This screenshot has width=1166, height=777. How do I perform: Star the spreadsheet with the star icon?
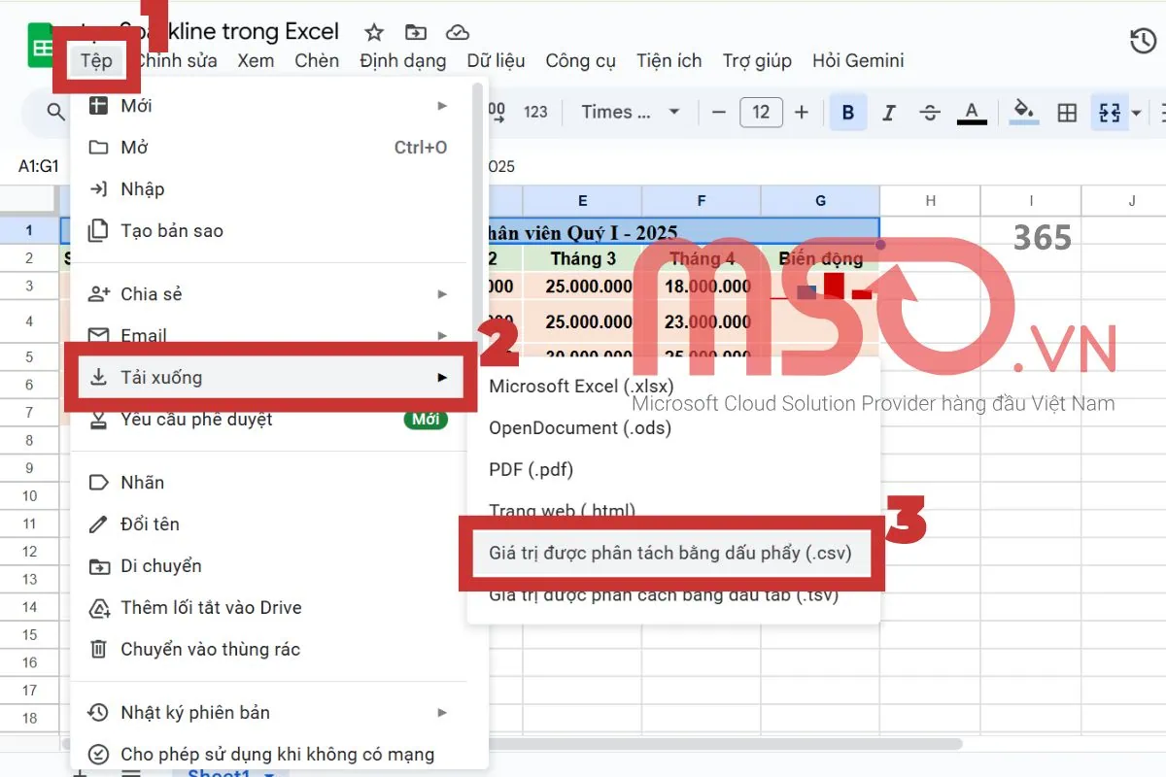[372, 31]
